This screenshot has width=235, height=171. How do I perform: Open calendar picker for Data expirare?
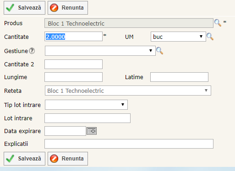[92, 131]
